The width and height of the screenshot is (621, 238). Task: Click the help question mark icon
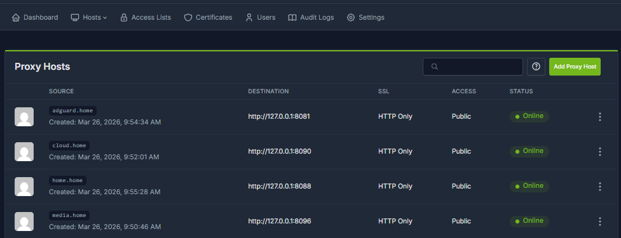(536, 67)
